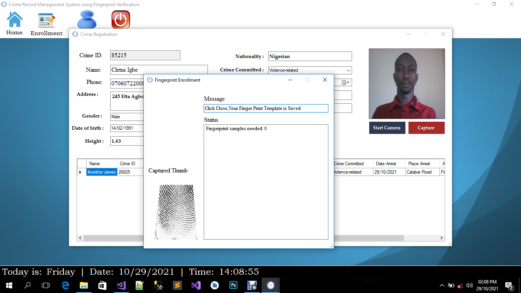Open Microsoft Store from the taskbar

tap(103, 285)
